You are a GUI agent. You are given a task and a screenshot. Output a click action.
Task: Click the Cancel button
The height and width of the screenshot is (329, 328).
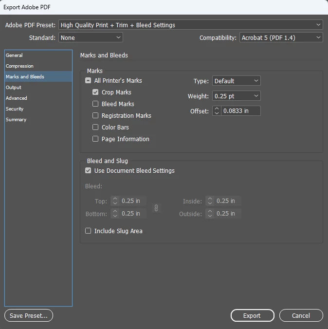301,315
